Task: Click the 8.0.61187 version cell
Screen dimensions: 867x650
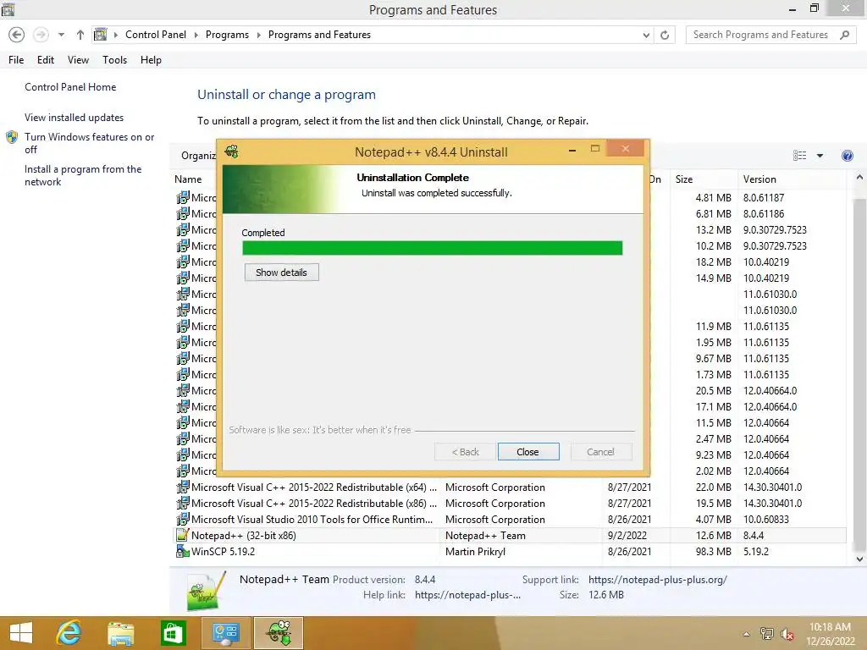Action: tap(764, 197)
